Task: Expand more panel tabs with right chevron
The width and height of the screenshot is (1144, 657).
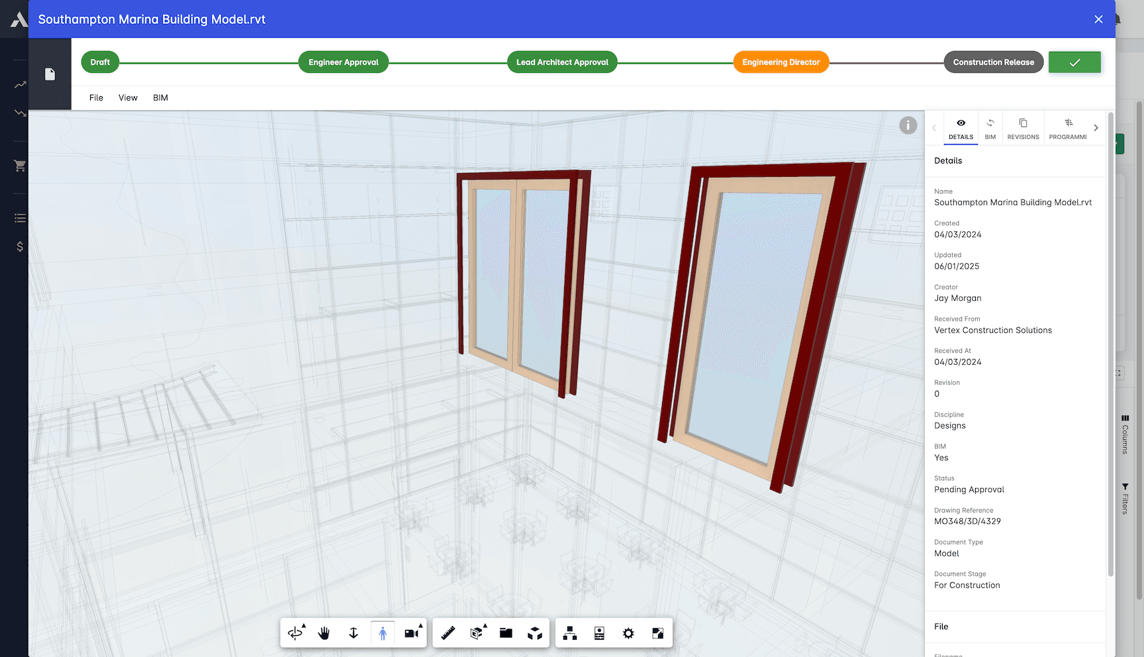Action: (1096, 127)
